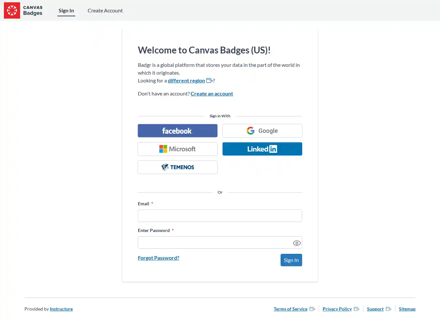Show password using the eye icon

click(x=297, y=243)
